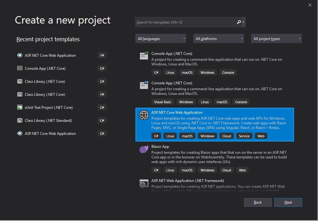318x221 pixels.
Task: Open the search options dropdown arrow
Action: [x=244, y=22]
